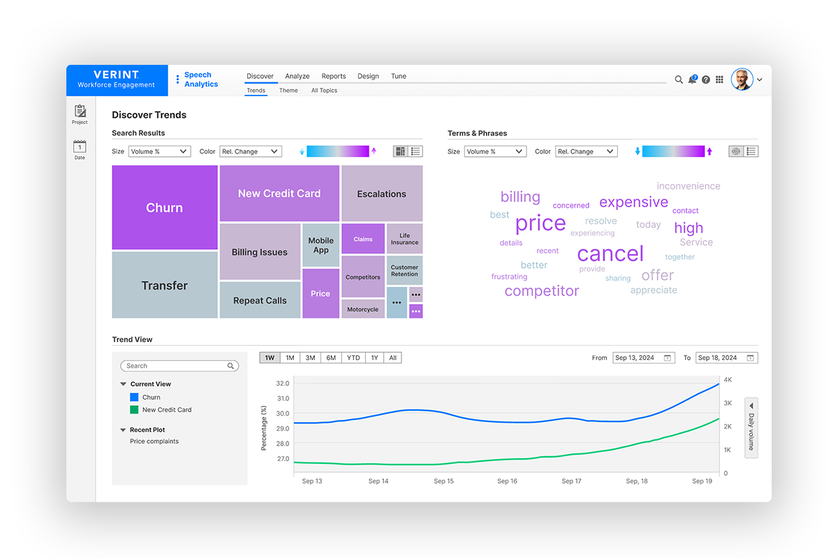Switch to the Analyze menu tab

(297, 76)
